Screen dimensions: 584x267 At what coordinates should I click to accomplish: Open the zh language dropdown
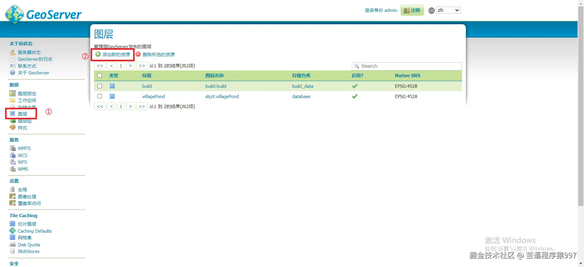pos(448,10)
